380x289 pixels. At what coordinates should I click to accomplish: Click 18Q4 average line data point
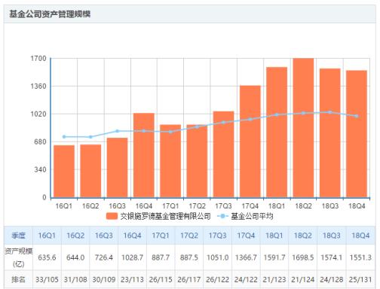point(357,116)
